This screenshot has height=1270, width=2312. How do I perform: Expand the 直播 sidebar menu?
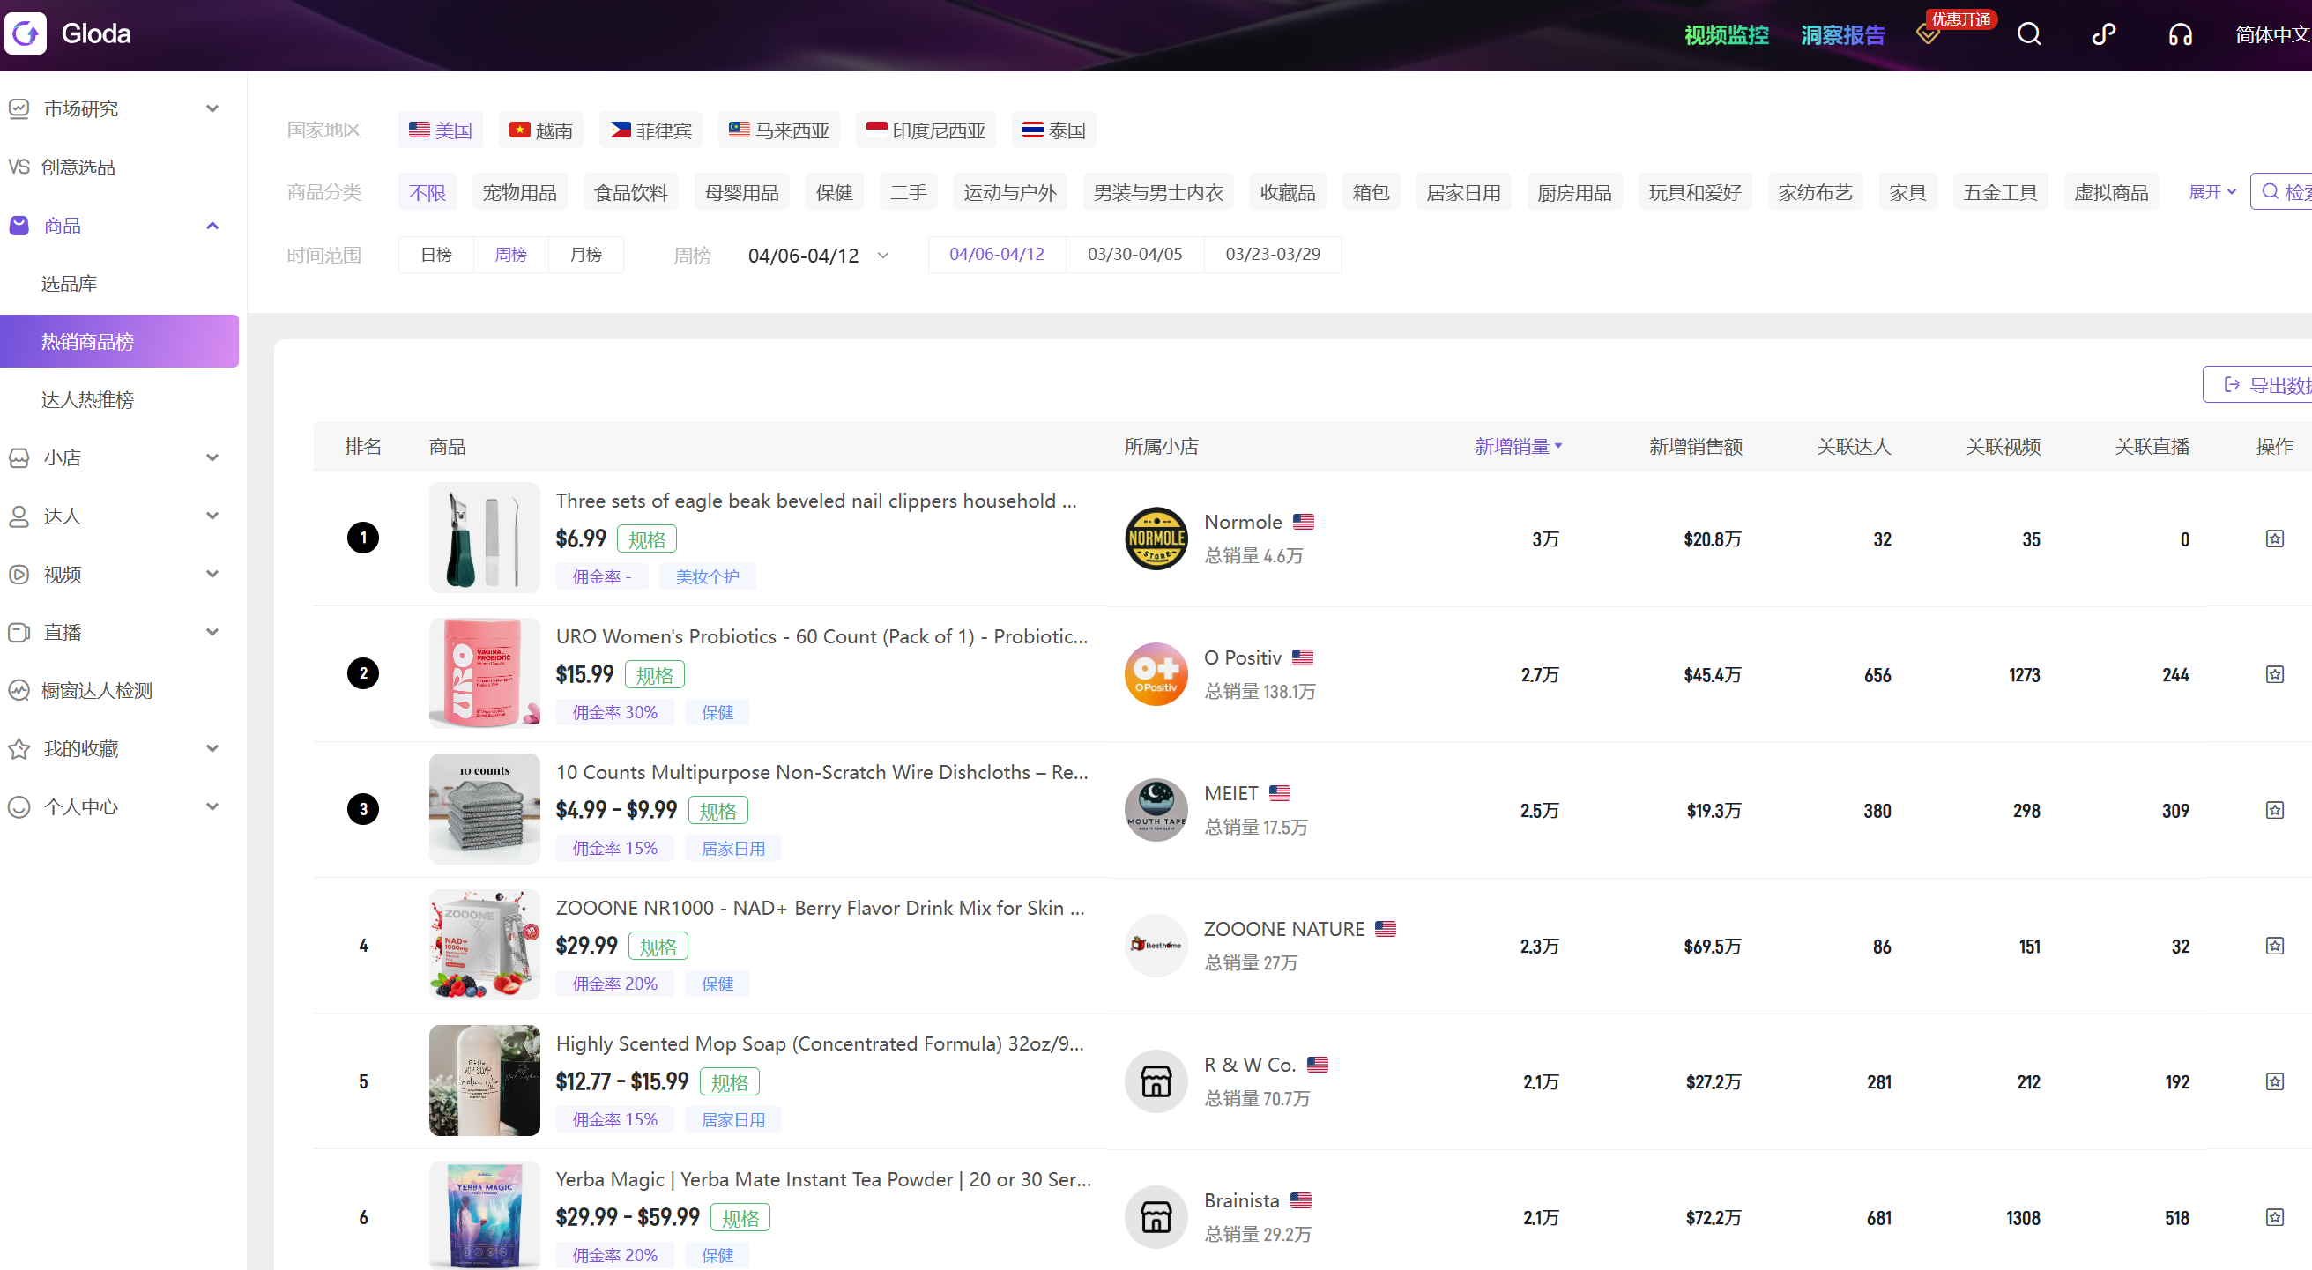coord(212,632)
